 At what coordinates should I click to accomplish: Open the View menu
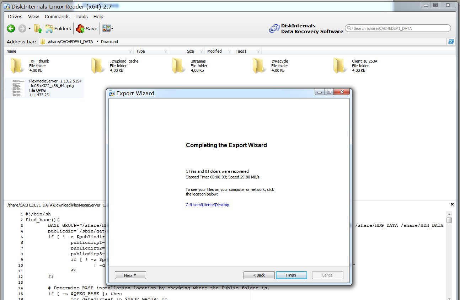coord(33,16)
